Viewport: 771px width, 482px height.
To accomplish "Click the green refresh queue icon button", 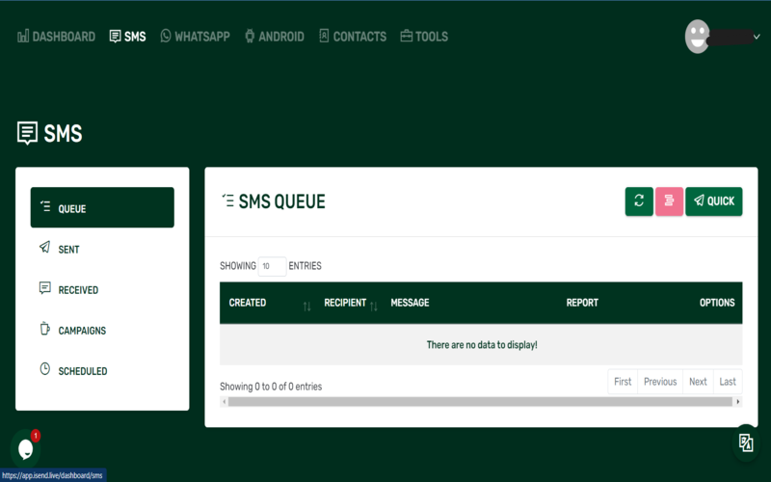I will pos(639,201).
